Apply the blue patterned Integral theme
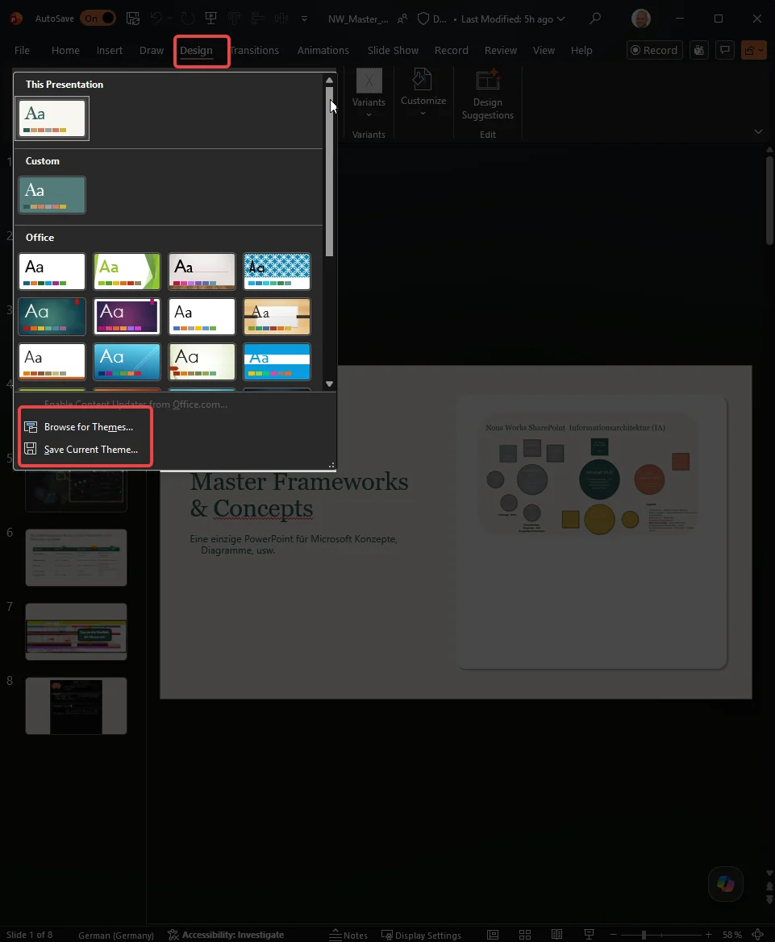Screen dimensions: 775x942 pos(277,272)
